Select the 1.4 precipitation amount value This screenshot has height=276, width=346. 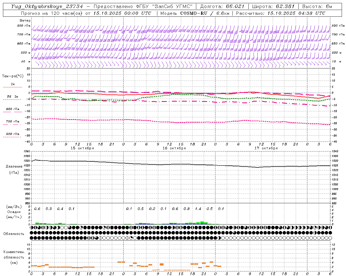pos(198,209)
